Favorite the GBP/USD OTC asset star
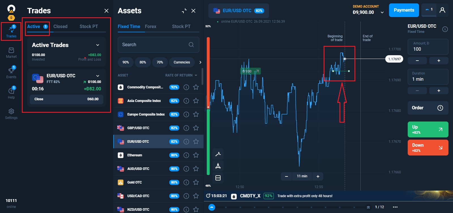Screen dimensions: 453x213 tap(196, 128)
